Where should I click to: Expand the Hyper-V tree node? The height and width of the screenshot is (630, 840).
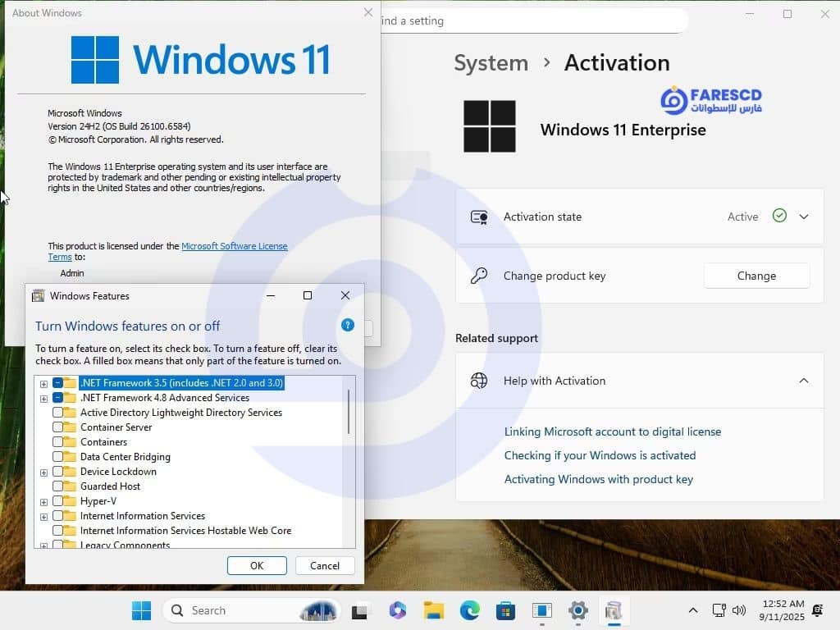[44, 502]
